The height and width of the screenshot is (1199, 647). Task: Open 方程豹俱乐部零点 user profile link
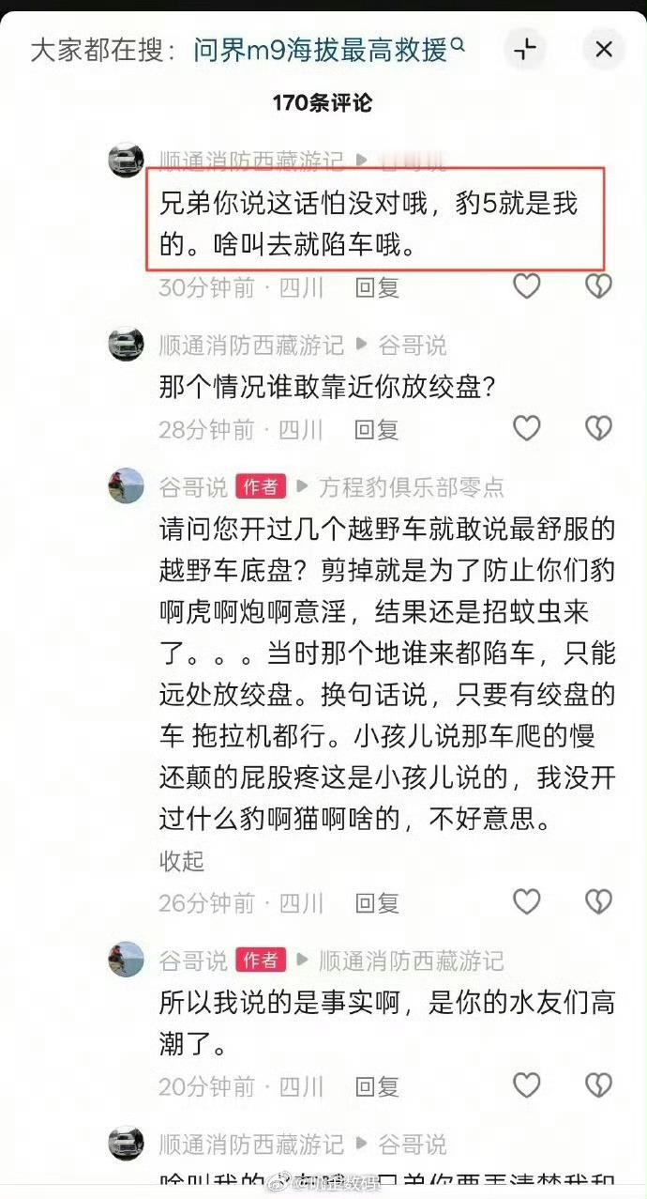[412, 486]
